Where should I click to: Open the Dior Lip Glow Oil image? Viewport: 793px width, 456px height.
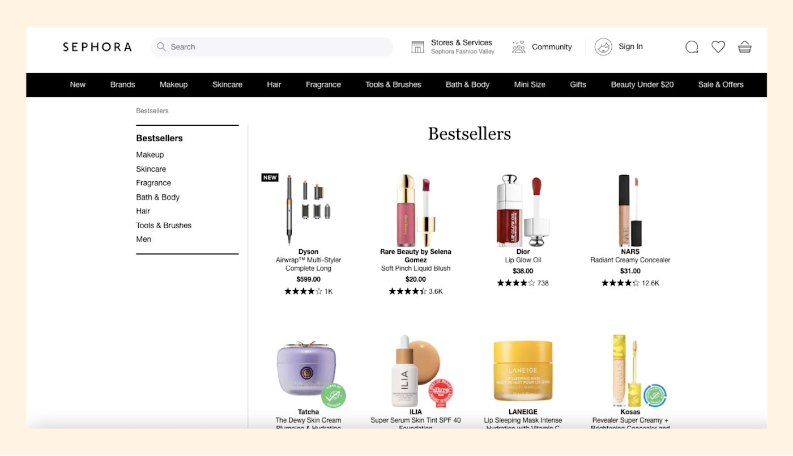[x=522, y=209]
